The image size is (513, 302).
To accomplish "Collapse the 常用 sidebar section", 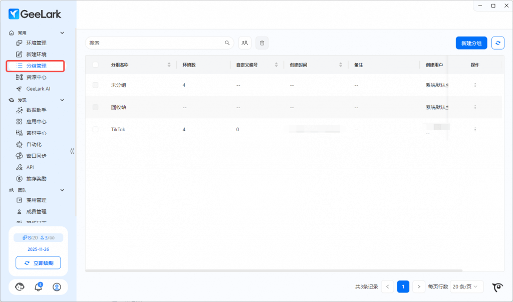I will point(63,33).
